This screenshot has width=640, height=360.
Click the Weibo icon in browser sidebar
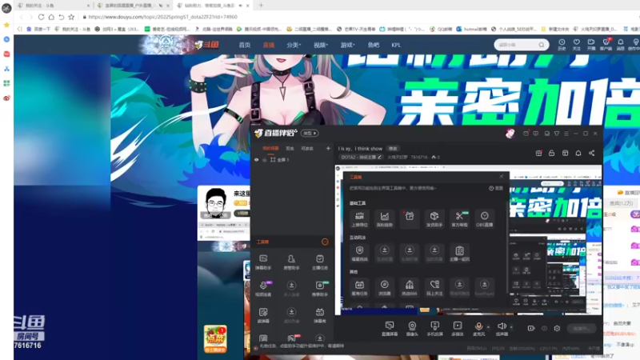click(6, 98)
